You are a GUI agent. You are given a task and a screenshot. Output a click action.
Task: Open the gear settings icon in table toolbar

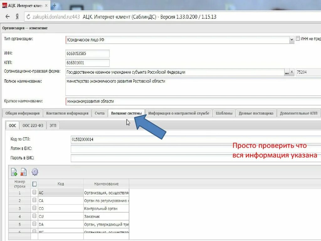pos(35,172)
